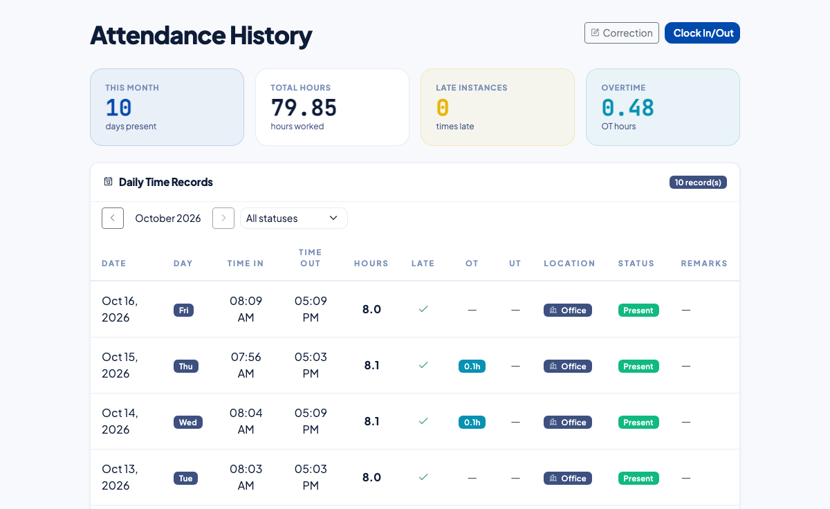
Task: Click Office location badge in Oct 14 row
Action: point(568,423)
